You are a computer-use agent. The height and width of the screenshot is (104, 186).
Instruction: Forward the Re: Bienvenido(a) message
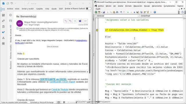[75, 21]
